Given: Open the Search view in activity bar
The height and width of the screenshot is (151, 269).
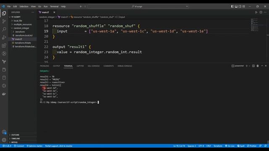Looking at the screenshot, I should (4, 29).
